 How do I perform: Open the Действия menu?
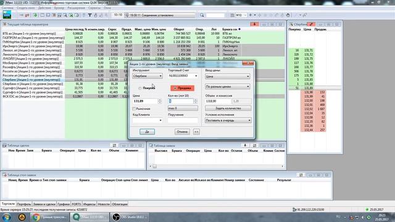coord(44,8)
